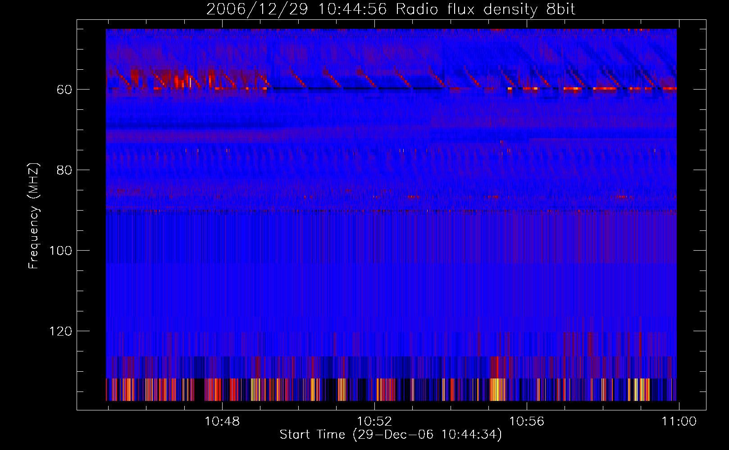Click the Start Time axis label

coord(391,435)
